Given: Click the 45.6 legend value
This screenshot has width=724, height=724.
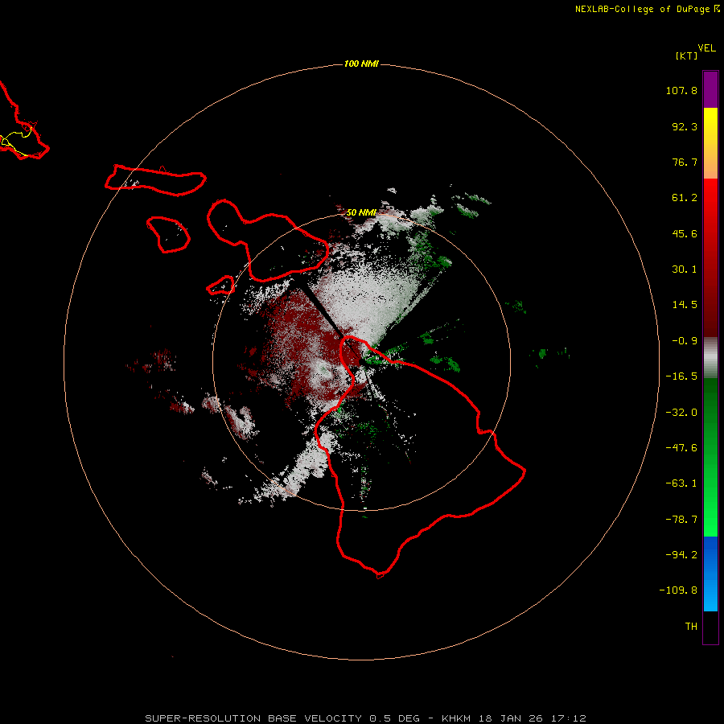Looking at the screenshot, I should (685, 233).
